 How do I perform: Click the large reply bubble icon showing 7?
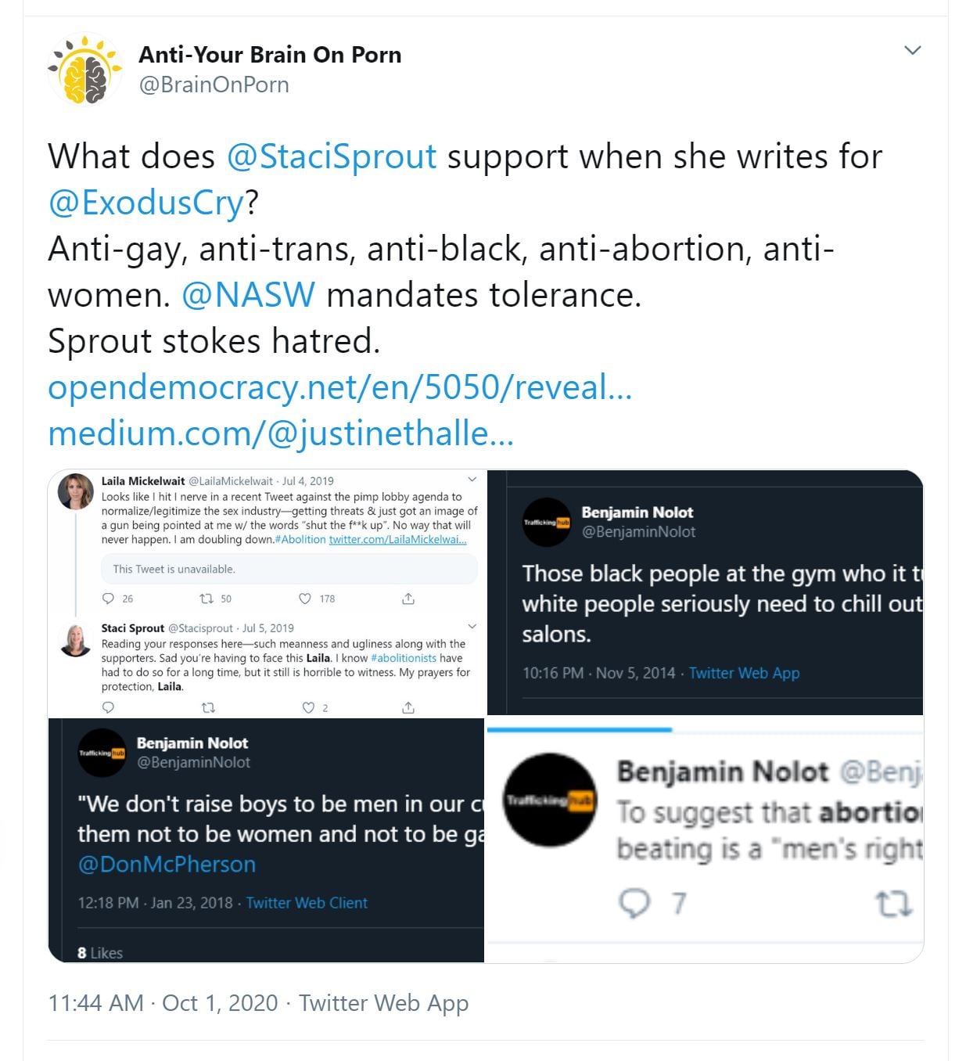click(x=634, y=903)
